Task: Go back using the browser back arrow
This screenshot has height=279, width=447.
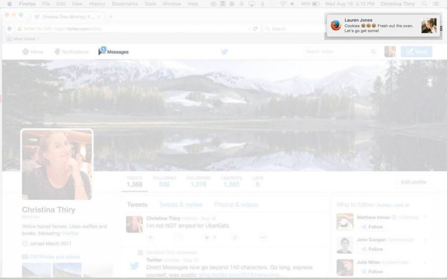Action: 9,28
